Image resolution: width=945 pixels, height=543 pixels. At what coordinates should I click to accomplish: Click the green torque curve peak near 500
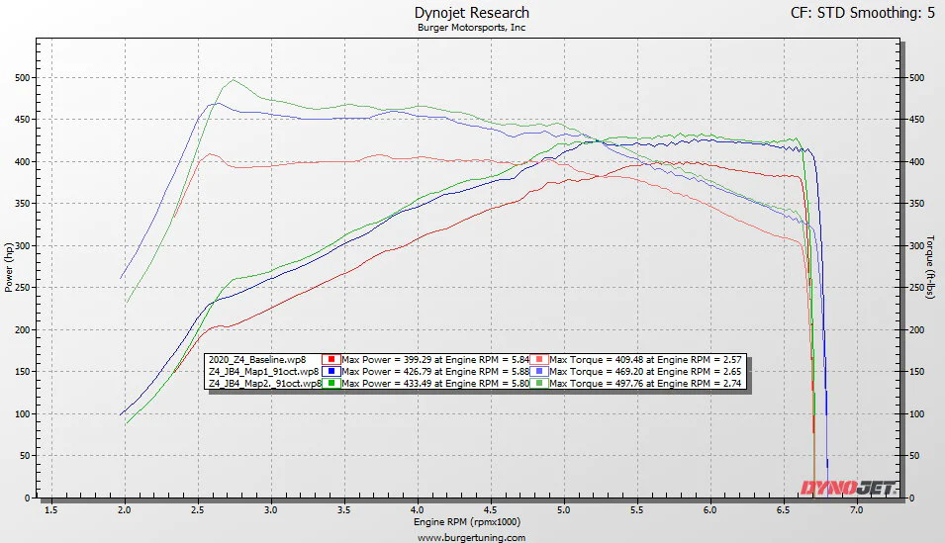click(x=234, y=80)
